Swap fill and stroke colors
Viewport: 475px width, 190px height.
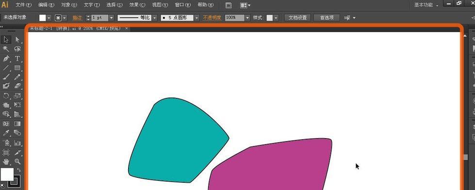(x=19, y=170)
